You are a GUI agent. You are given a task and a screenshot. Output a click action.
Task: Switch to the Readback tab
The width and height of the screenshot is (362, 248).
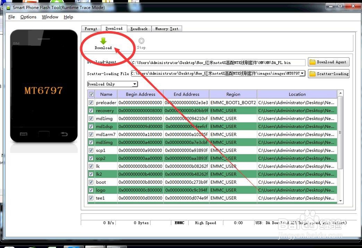tap(139, 29)
